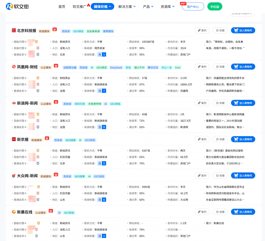Click the 推荐媒体 tag on 北京科技报
Screen dimensions: 265x241
[x=108, y=31]
